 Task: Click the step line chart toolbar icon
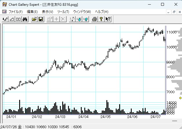coord(12,19)
